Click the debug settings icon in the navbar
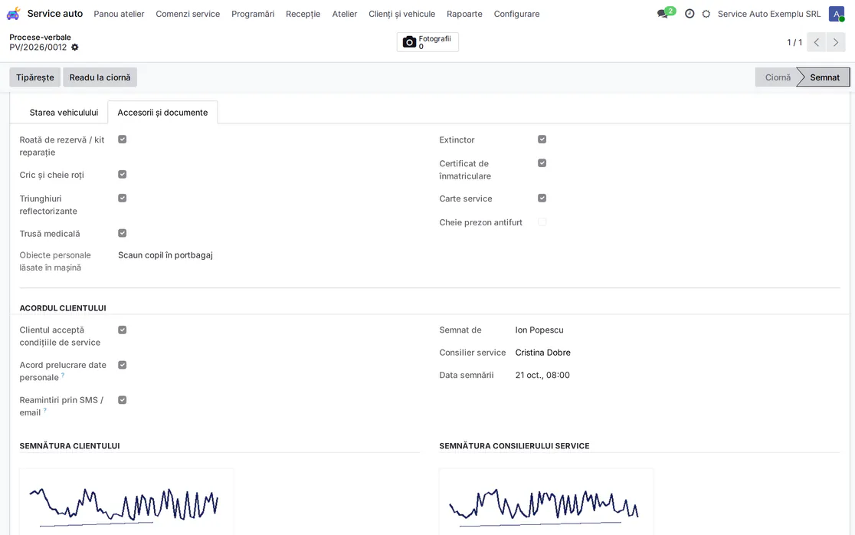 [x=706, y=14]
